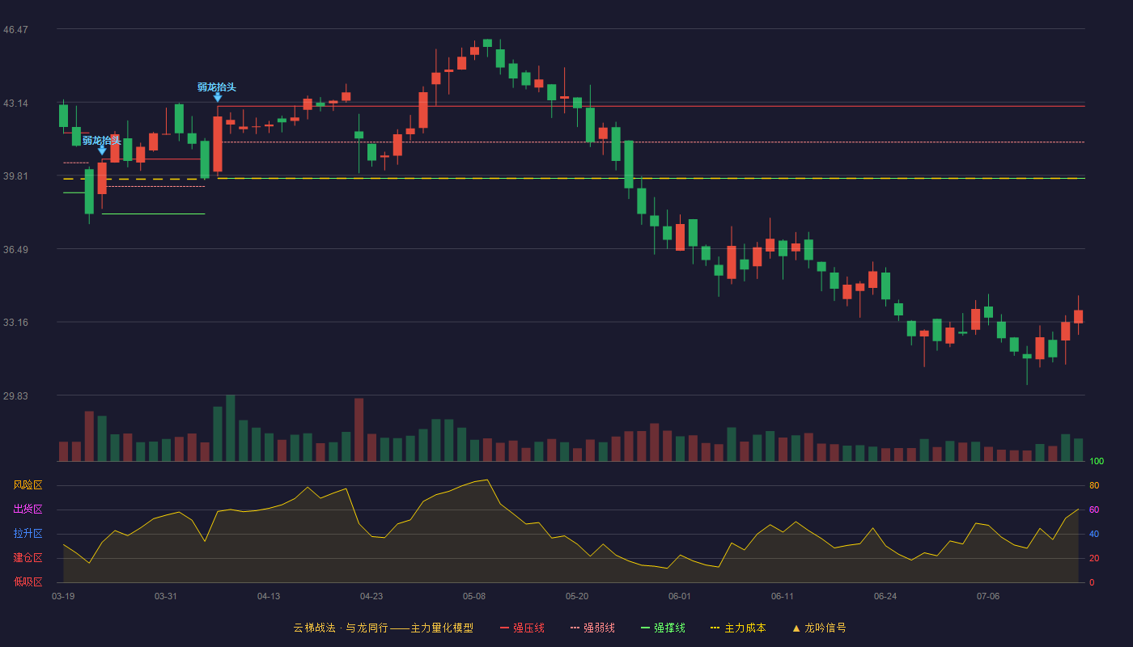Image resolution: width=1133 pixels, height=647 pixels.
Task: Select the 风险区 zone label
Action: click(x=28, y=485)
